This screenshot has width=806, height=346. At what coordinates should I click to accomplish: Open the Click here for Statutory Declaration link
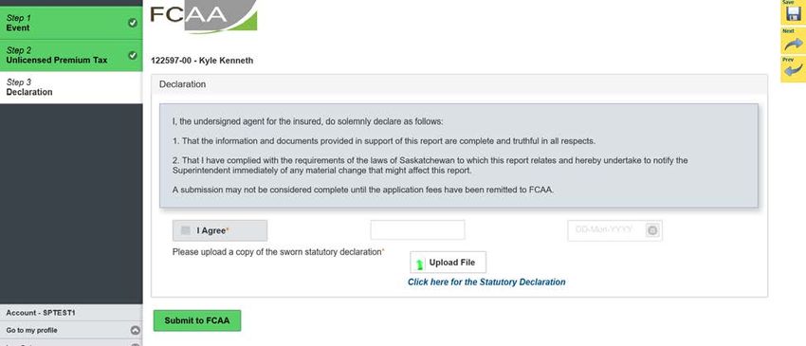click(486, 282)
